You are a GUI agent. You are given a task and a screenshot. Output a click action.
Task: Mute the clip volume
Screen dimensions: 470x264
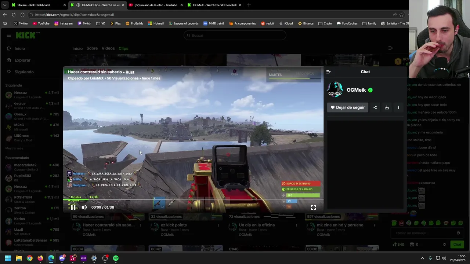click(84, 207)
